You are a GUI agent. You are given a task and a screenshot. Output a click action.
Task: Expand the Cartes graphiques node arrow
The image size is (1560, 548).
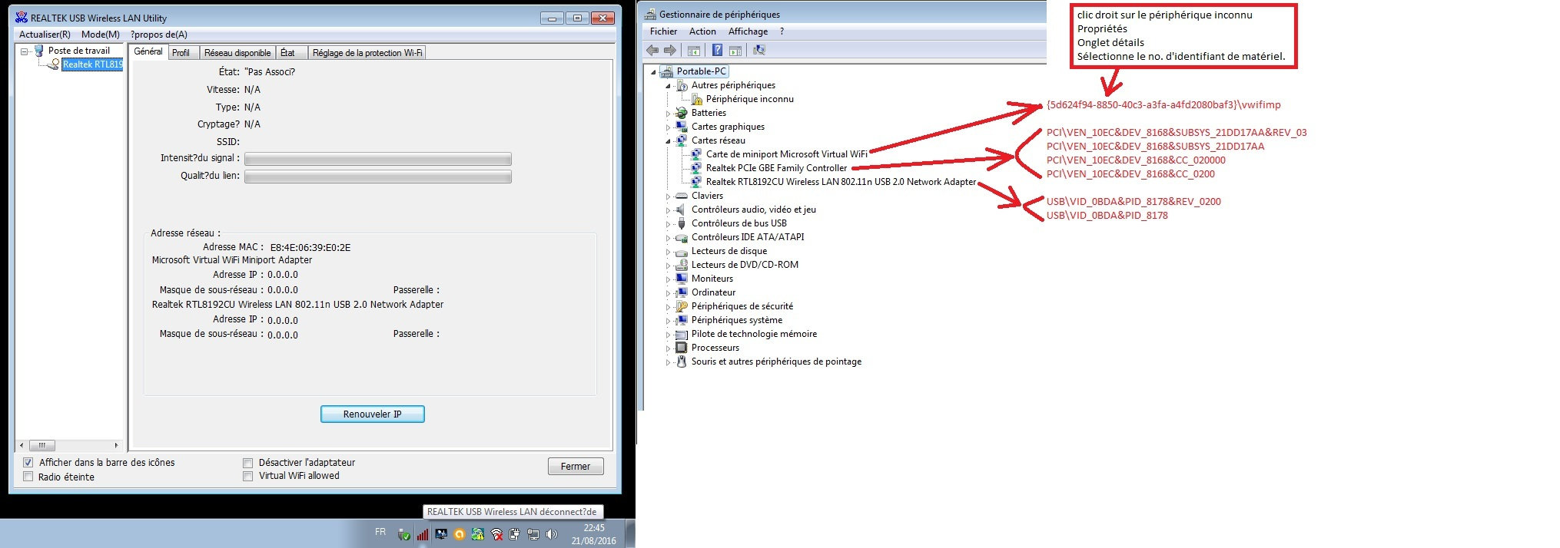pyautogui.click(x=668, y=127)
